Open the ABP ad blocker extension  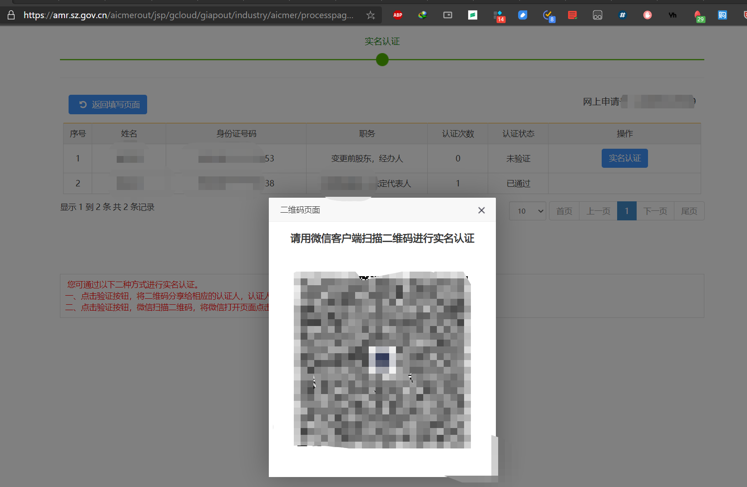(x=398, y=15)
